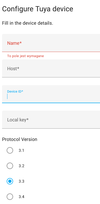Pick the 3.4 protocol radio button
The image size is (100, 204).
point(10,197)
